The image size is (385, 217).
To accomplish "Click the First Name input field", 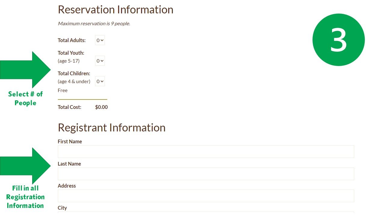I will point(206,152).
